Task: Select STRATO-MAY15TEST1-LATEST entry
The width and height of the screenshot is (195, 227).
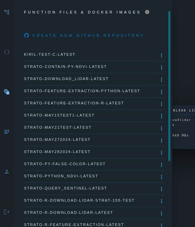Action: [x=59, y=115]
